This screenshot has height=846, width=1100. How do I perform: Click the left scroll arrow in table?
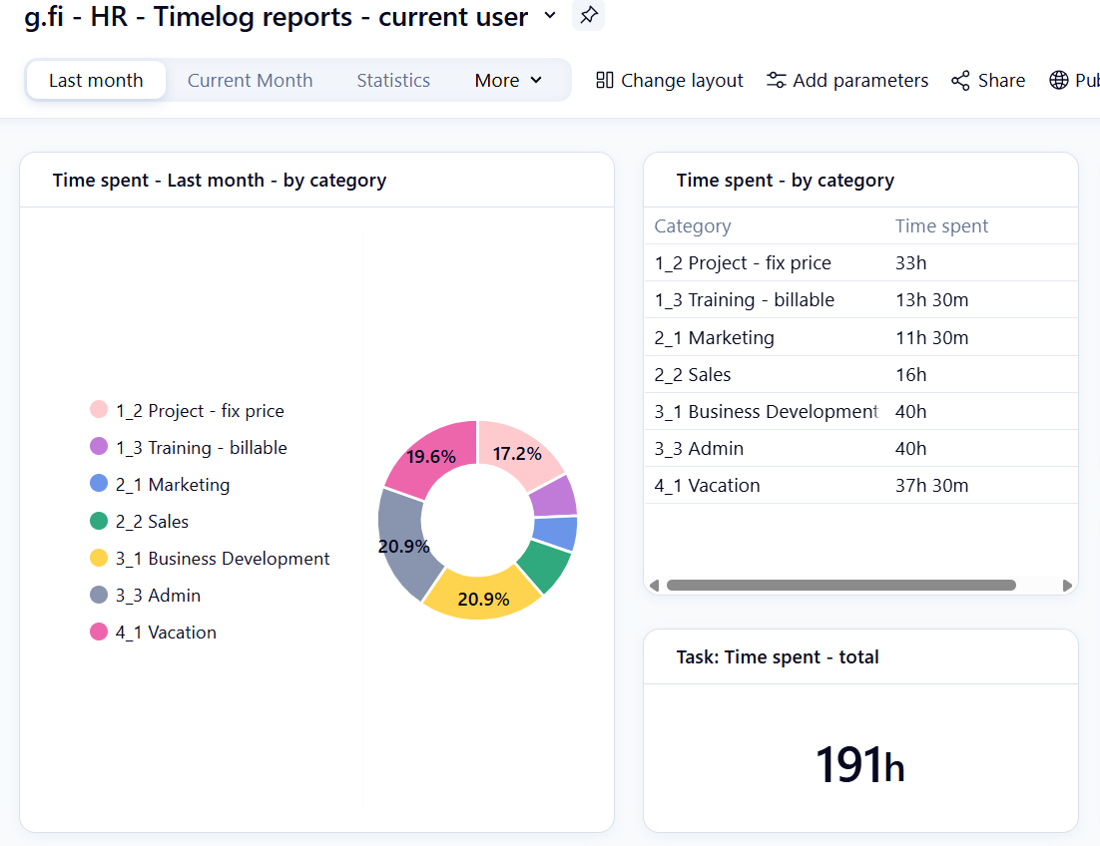click(654, 586)
